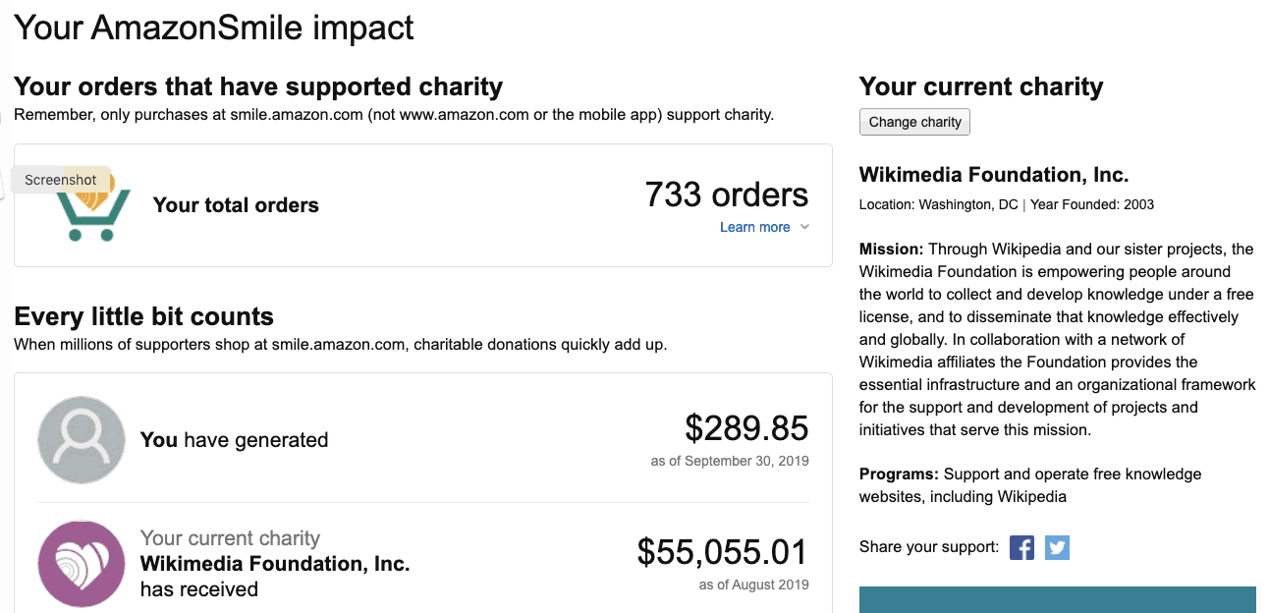Screen dimensions: 1269x613
Task: Expand the chevron beside Learn more
Action: coord(804,227)
